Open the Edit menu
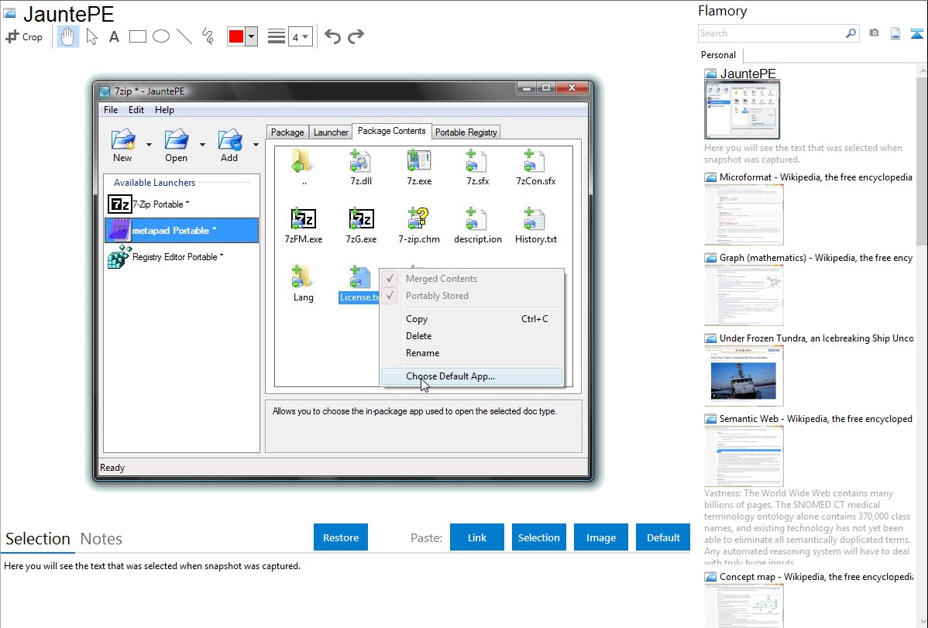This screenshot has height=628, width=928. [x=136, y=109]
